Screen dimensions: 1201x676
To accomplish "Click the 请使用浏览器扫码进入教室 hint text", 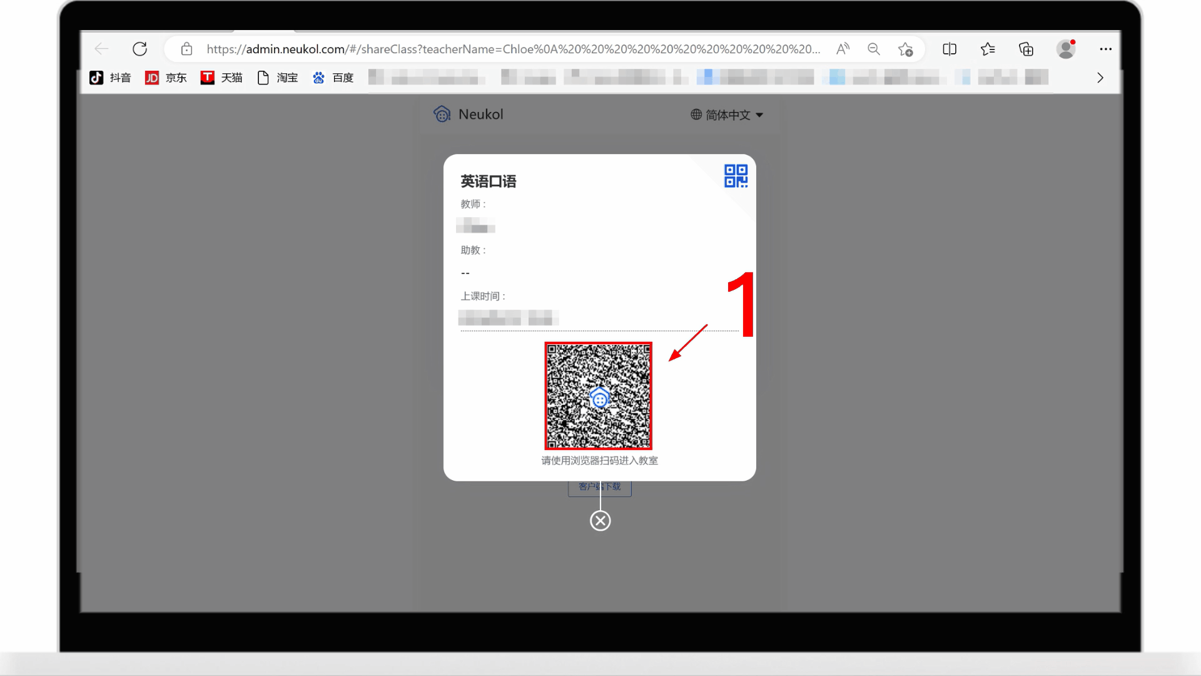I will pos(599,461).
